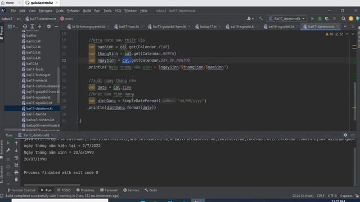Image resolution: width=360 pixels, height=202 pixels.
Task: Open the Build tool window
Action: [x=151, y=190]
